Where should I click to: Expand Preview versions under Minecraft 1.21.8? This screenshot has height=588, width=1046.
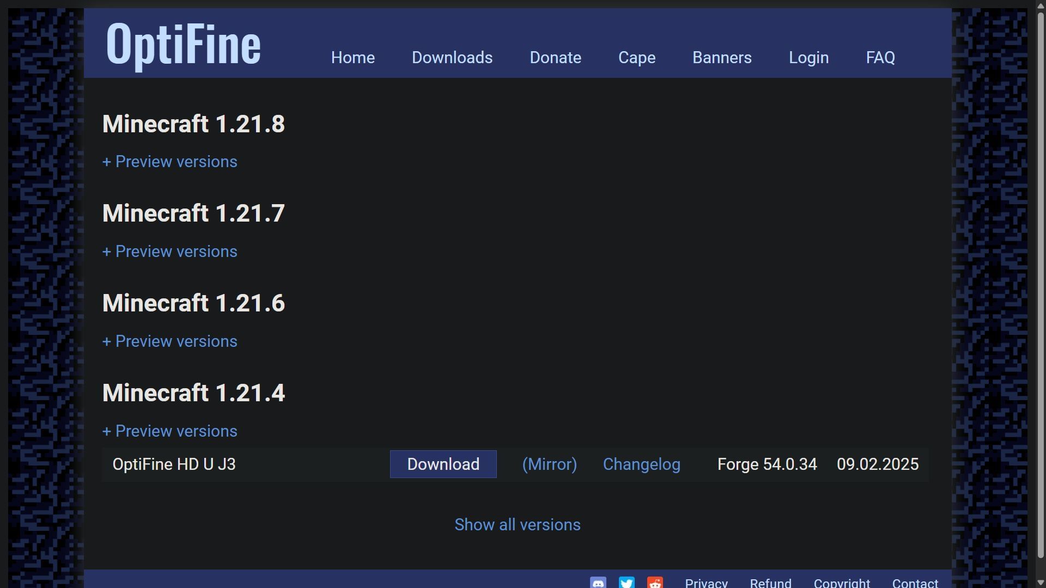pos(170,162)
